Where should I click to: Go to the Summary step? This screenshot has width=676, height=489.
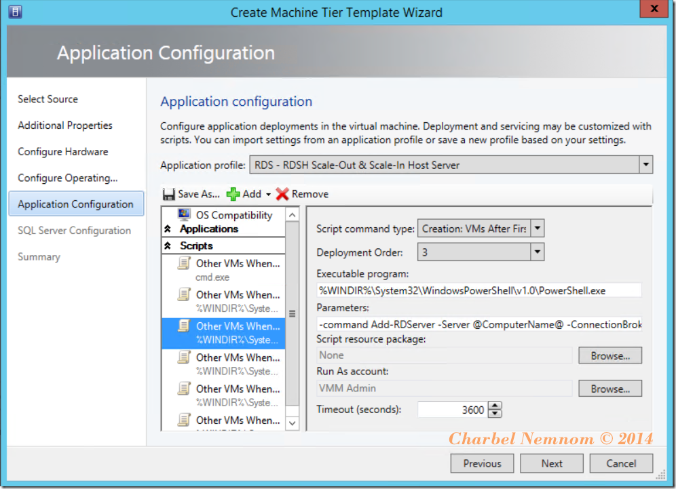(39, 257)
